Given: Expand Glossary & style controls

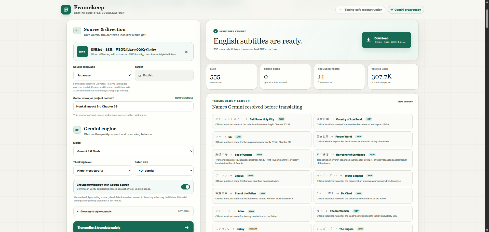Looking at the screenshot, I should [133, 211].
